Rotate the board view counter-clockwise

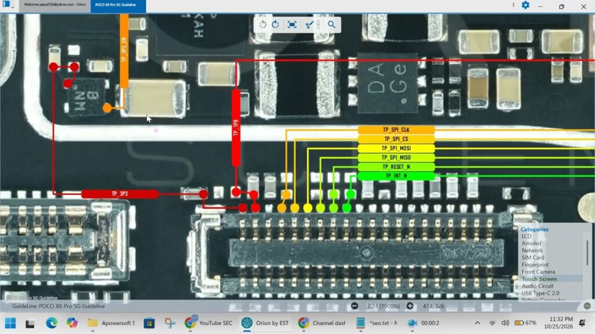[x=263, y=24]
